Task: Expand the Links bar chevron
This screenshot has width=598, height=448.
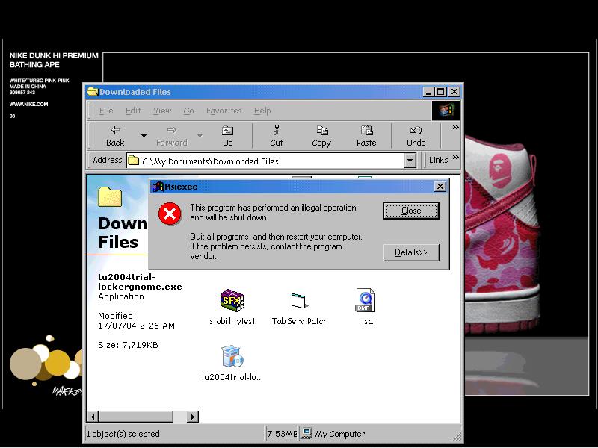Action: 455,159
